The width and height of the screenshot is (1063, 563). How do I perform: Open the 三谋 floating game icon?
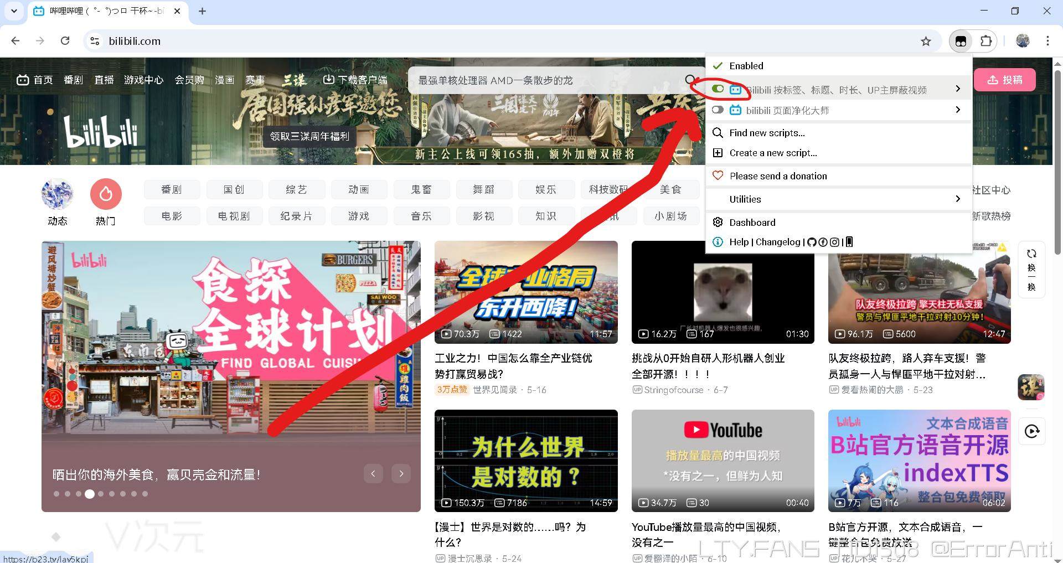click(1031, 387)
